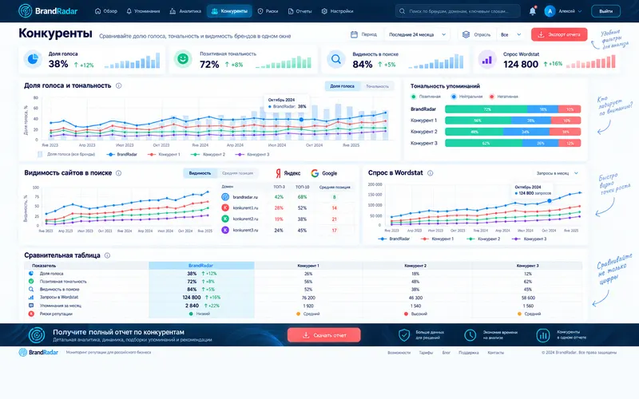Open the notifications bell
Screen dimensions: 639x399
click(x=532, y=11)
